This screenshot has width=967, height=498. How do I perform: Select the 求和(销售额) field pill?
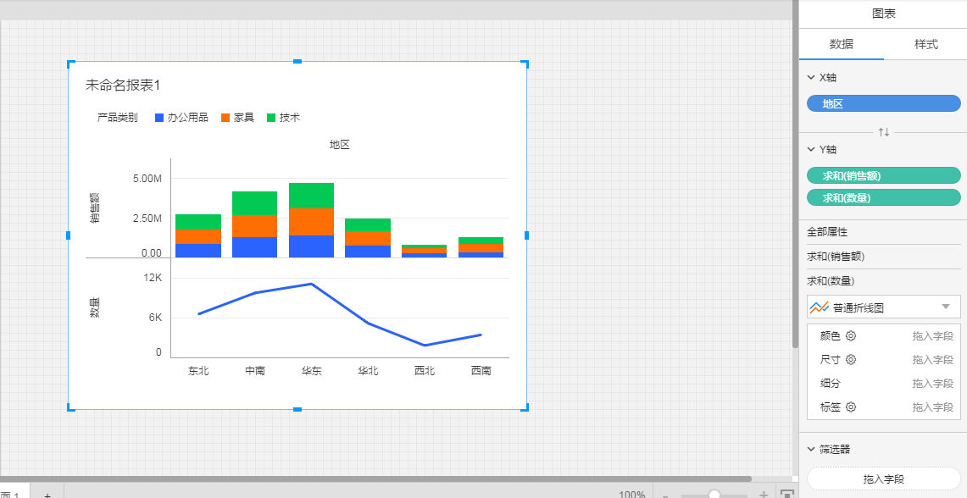tap(884, 175)
